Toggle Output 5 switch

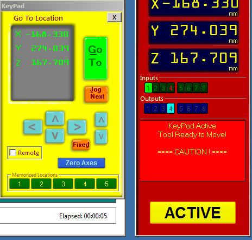point(181,108)
